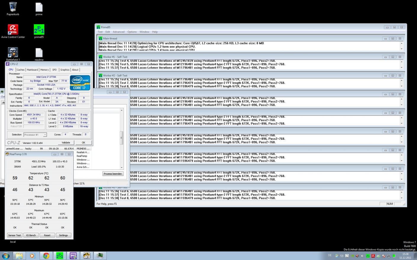This screenshot has width=417, height=260.
Task: Open Windows Media Player from the taskbar
Action: [x=33, y=256]
